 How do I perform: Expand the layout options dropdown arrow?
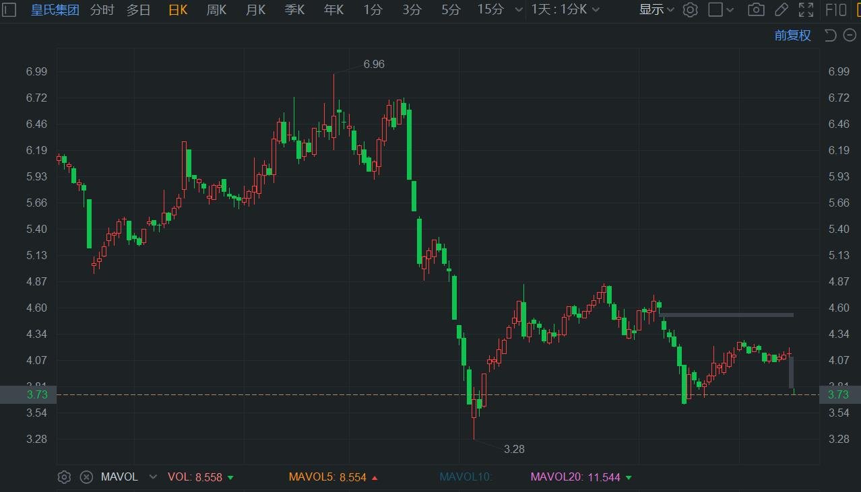coord(730,10)
